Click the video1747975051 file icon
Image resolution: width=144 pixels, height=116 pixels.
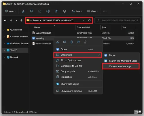tap(33, 43)
